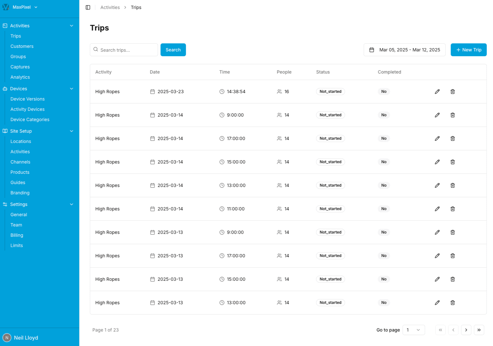Edit the 2025-03-23 High Ropes trip
The width and height of the screenshot is (493, 346).
[437, 92]
